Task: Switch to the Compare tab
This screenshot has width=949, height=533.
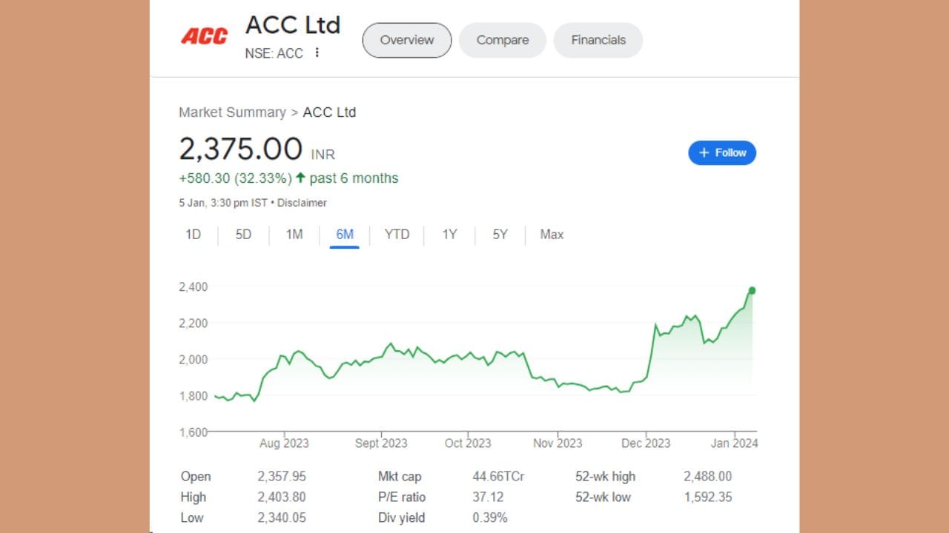Action: [x=502, y=40]
